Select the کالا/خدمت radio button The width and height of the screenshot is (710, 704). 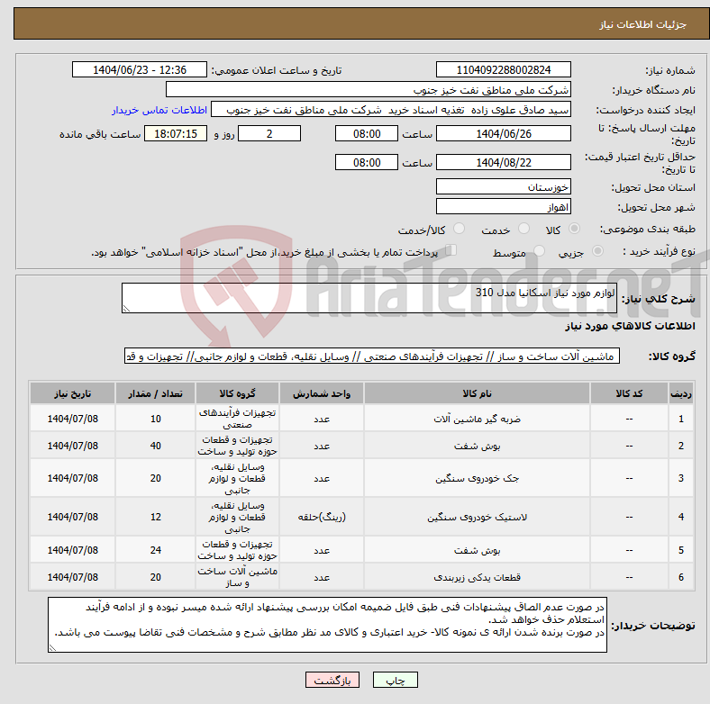pyautogui.click(x=460, y=229)
